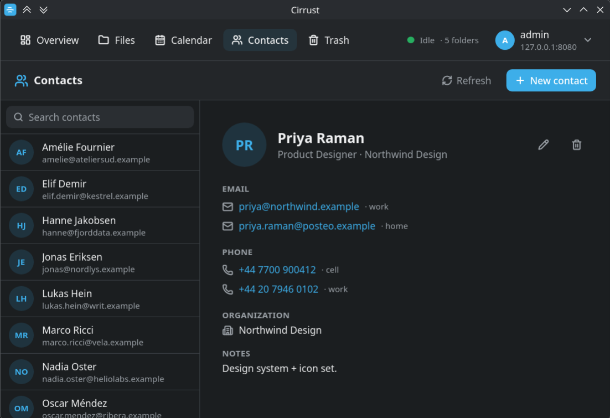Click the green Idle status indicator
This screenshot has height=418, width=610.
(410, 40)
